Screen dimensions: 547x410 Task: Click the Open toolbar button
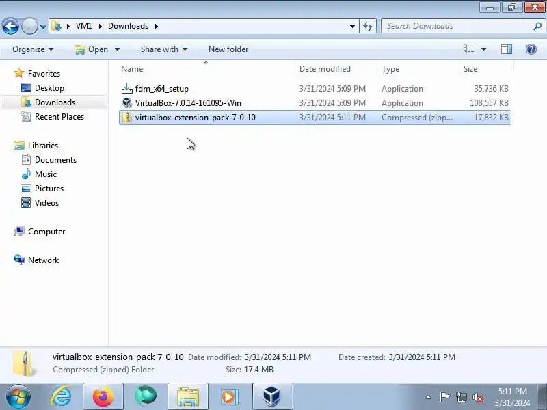pyautogui.click(x=92, y=49)
